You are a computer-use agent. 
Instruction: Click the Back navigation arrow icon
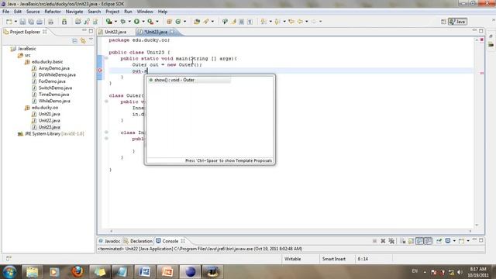pyautogui.click(x=300, y=22)
